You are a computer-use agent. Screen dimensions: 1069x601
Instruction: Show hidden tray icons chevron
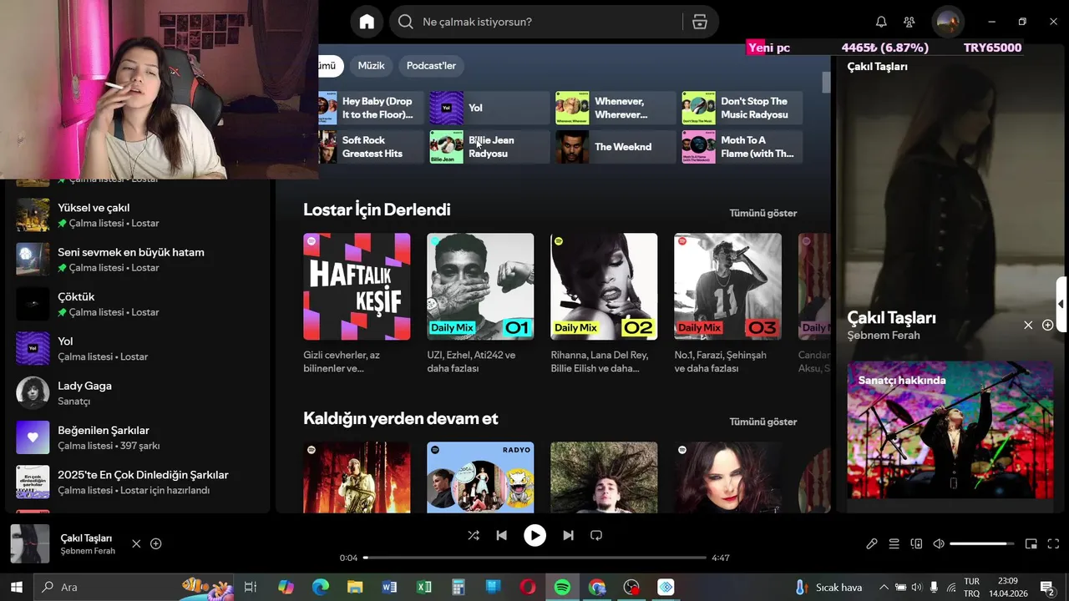pyautogui.click(x=884, y=587)
